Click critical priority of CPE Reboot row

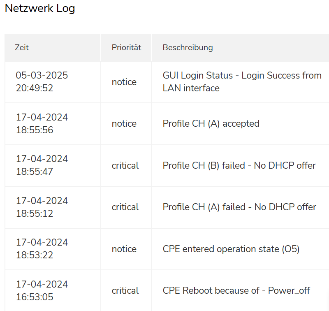[125, 290]
